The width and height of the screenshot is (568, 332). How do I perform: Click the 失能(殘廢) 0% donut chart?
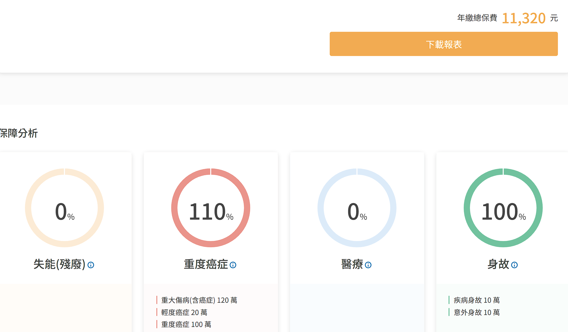65,208
